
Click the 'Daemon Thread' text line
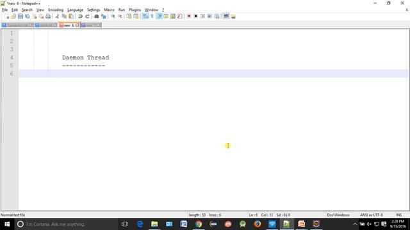(85, 57)
